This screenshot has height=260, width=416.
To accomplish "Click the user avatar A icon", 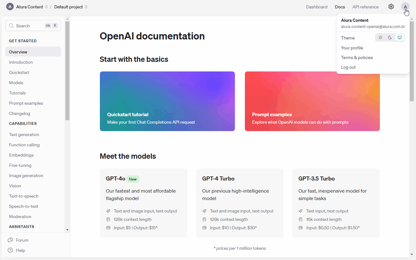I will click(x=405, y=7).
